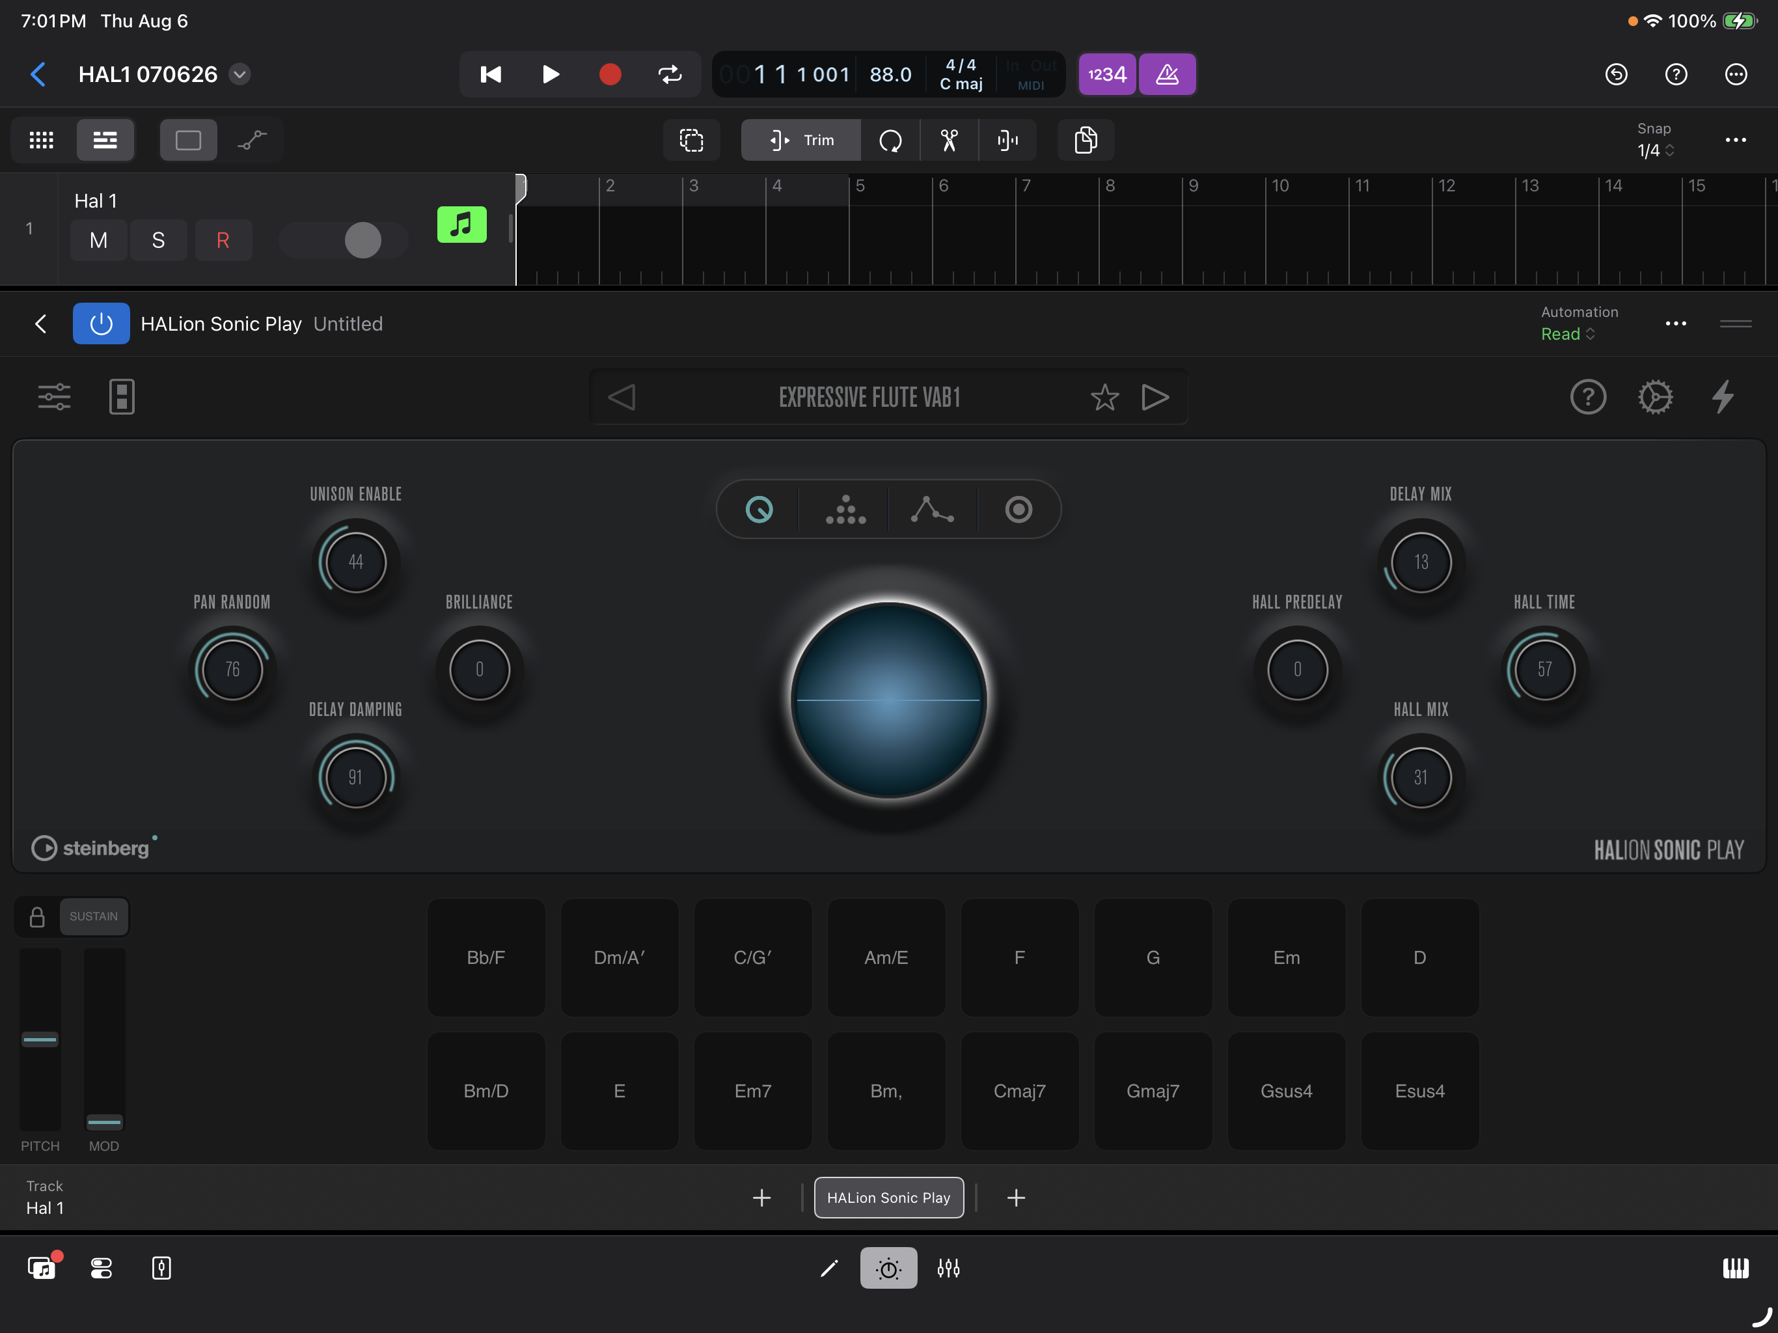The width and height of the screenshot is (1778, 1333).
Task: Lock sustain with the padlock icon
Action: [x=37, y=916]
